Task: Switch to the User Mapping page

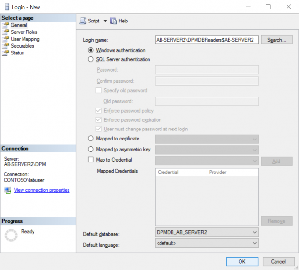Action: tap(25, 39)
